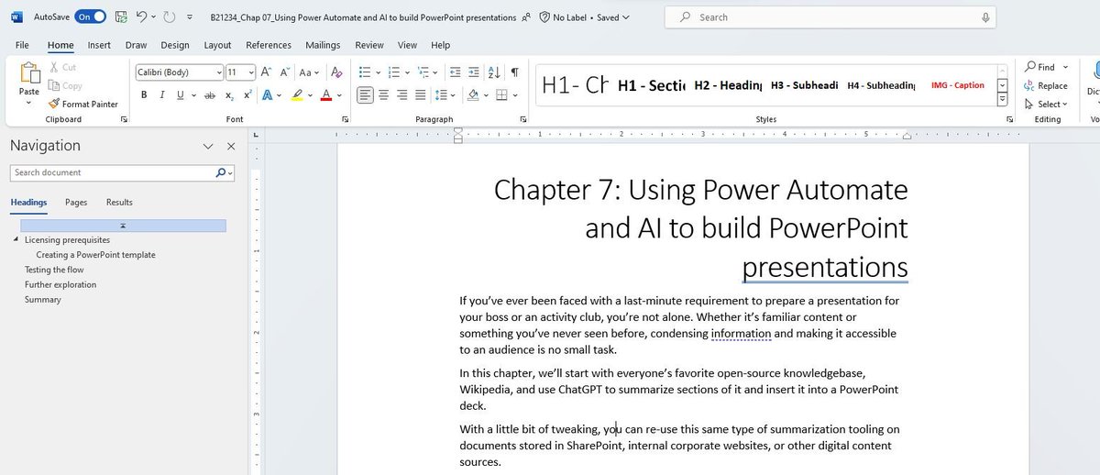The height and width of the screenshot is (475, 1100).
Task: Switch to the Layout tab
Action: (x=217, y=45)
